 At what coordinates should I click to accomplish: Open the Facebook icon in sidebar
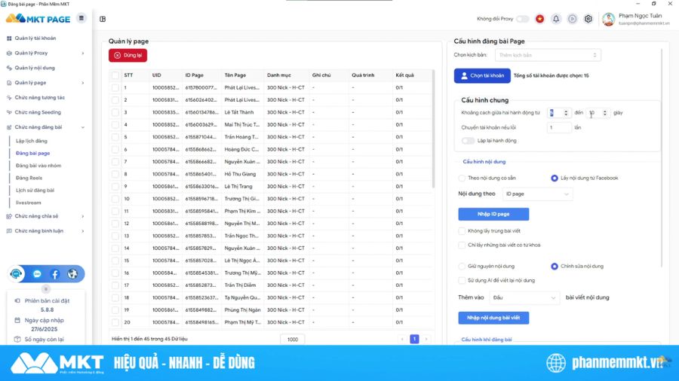pyautogui.click(x=55, y=274)
